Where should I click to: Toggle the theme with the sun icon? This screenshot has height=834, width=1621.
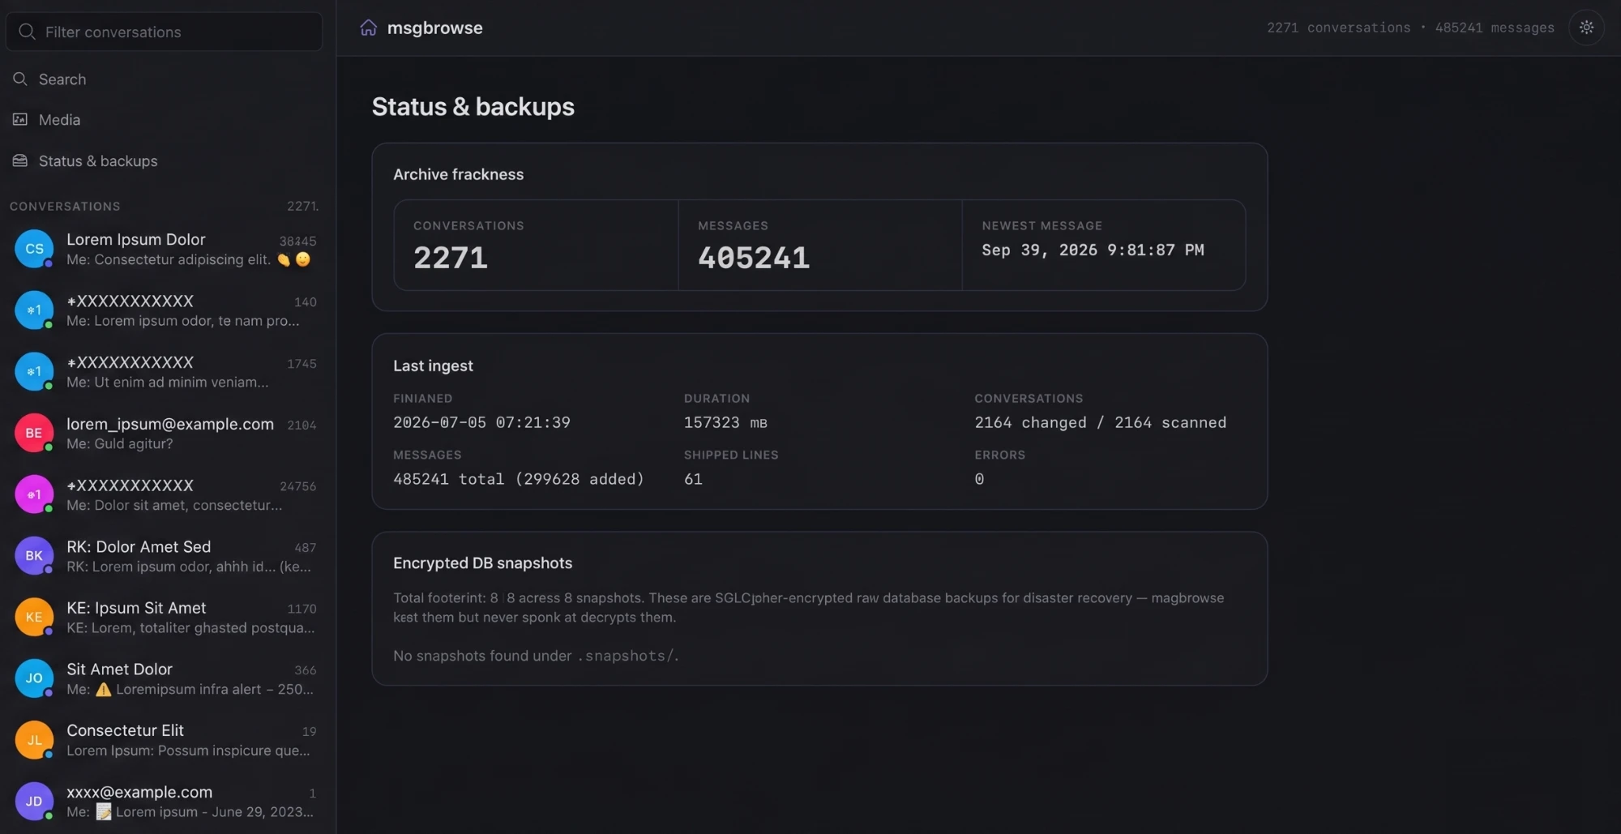tap(1586, 28)
